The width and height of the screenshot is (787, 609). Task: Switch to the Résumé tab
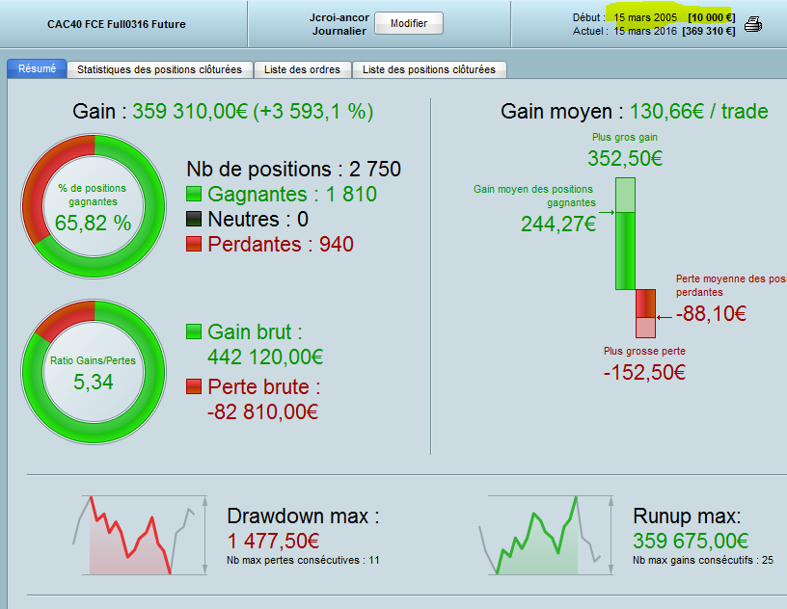(x=37, y=69)
